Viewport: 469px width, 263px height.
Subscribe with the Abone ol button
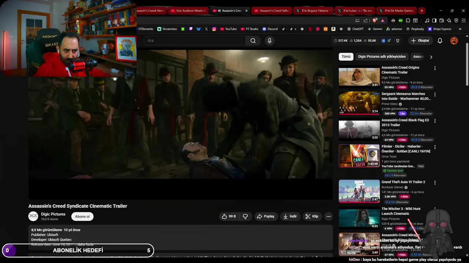coord(82,217)
